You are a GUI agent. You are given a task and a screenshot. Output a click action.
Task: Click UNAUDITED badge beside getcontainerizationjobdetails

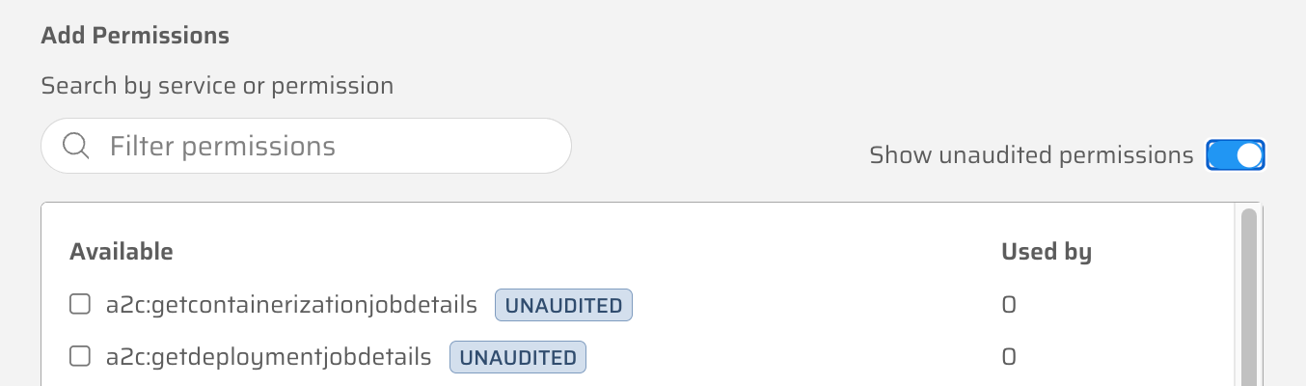point(563,306)
